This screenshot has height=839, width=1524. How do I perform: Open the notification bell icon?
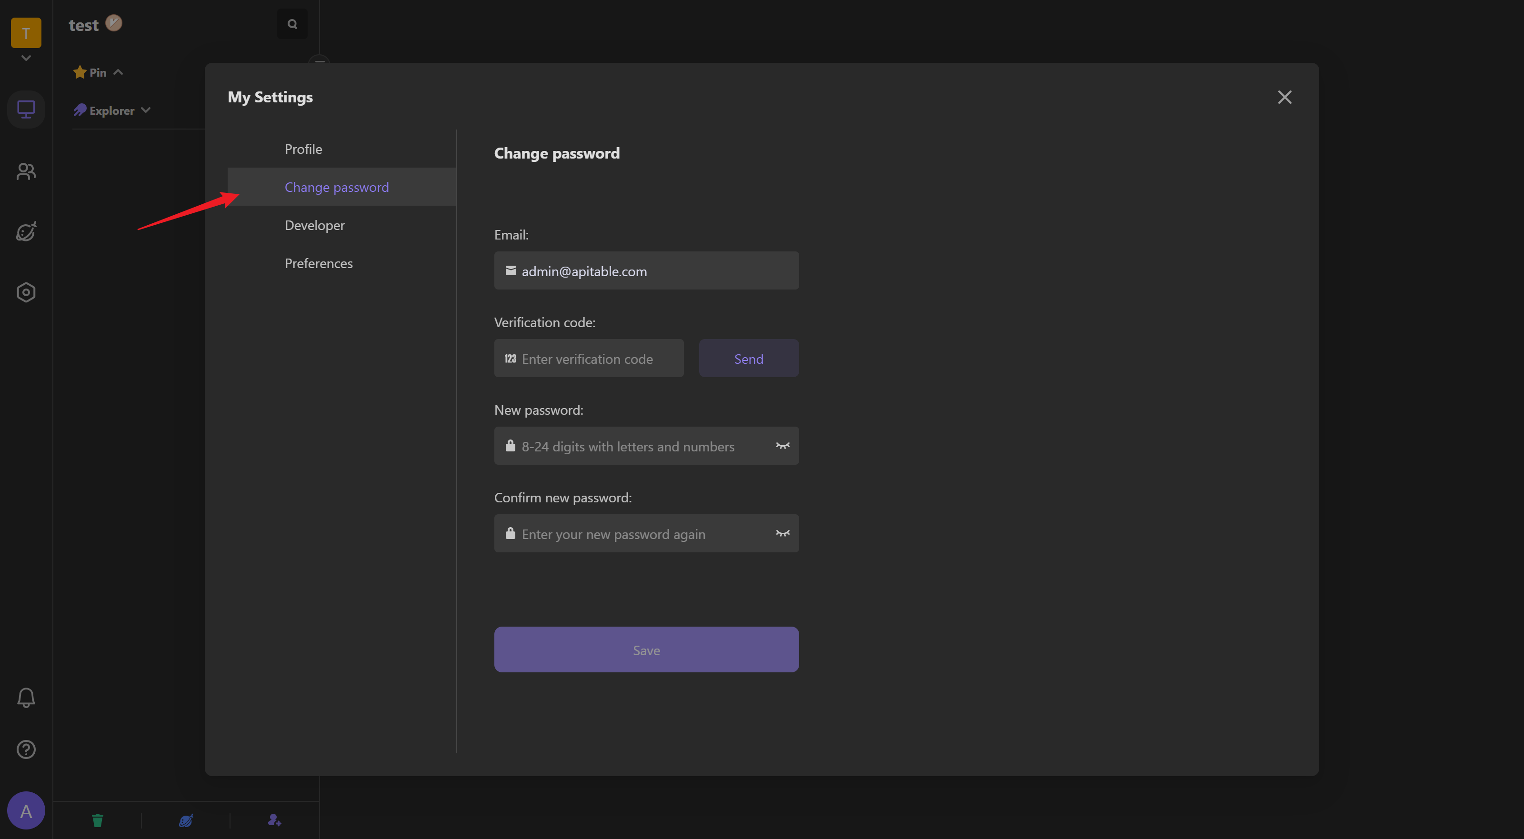(x=26, y=698)
